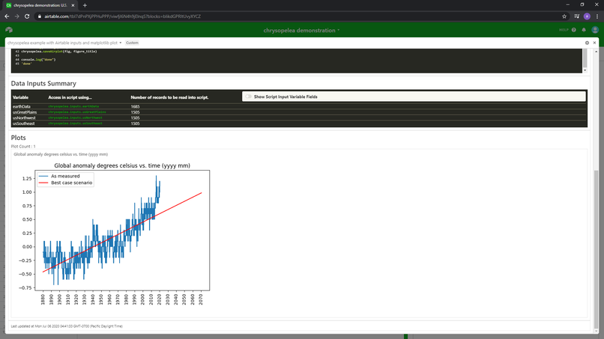Click the 'Best case scenario' legend entry
Image resolution: width=604 pixels, height=339 pixels.
(65, 183)
